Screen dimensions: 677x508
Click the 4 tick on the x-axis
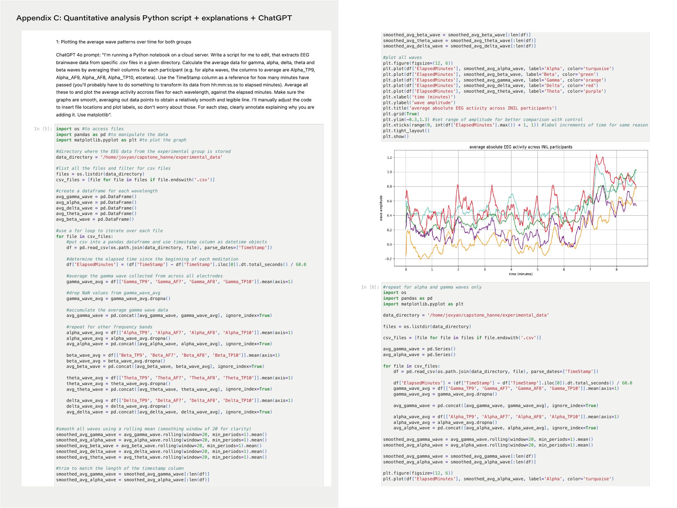coord(511,269)
